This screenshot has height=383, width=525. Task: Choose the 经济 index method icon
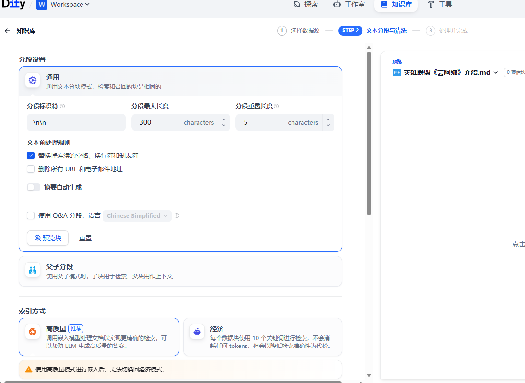pyautogui.click(x=197, y=332)
